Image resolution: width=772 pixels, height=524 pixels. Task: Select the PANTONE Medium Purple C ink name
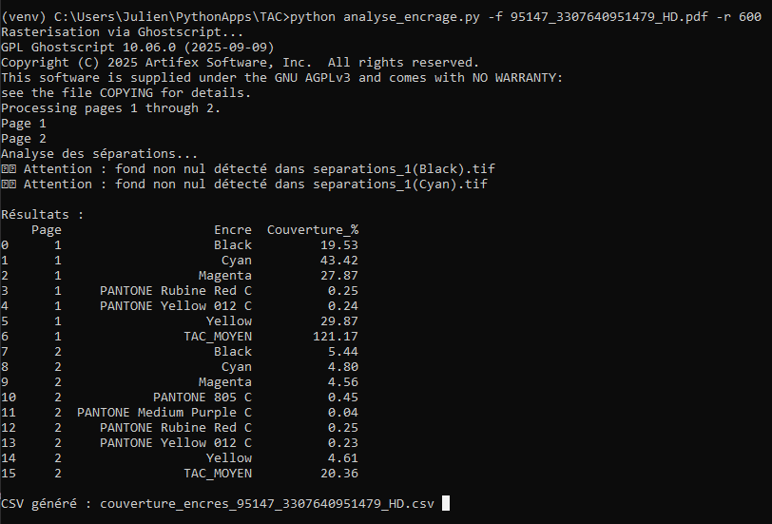point(164,413)
